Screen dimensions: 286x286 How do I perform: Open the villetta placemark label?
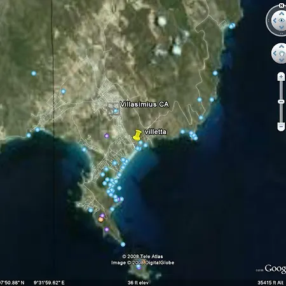tap(156, 132)
